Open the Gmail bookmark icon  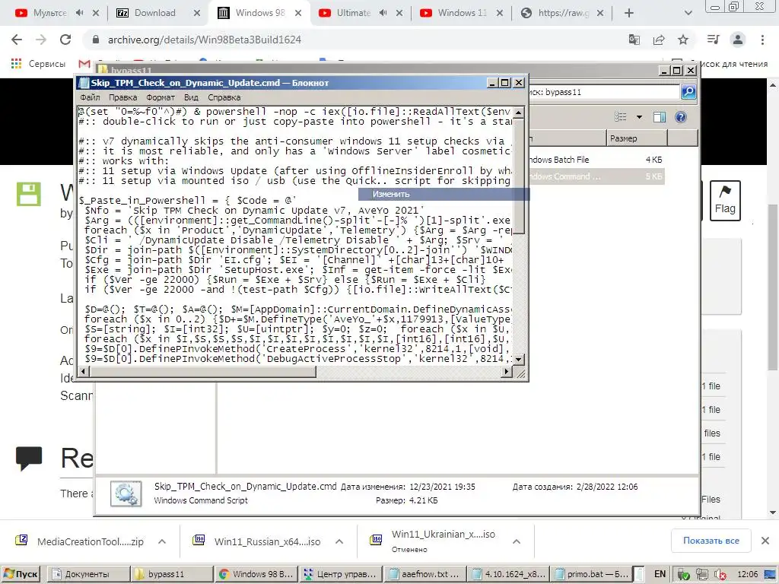[84, 64]
